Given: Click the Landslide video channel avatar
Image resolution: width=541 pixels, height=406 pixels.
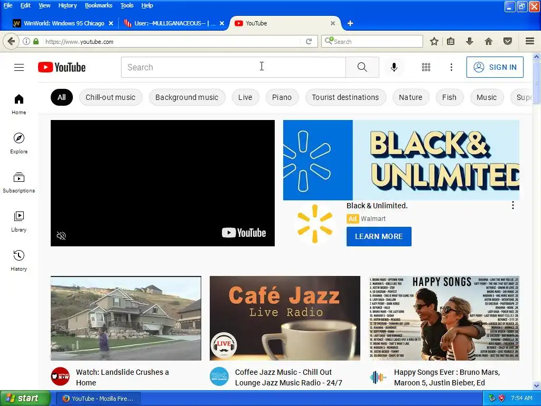Looking at the screenshot, I should pos(60,376).
